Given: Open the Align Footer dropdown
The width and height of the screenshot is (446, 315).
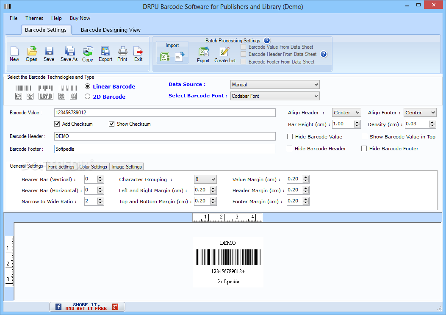Looking at the screenshot, I should (420, 113).
